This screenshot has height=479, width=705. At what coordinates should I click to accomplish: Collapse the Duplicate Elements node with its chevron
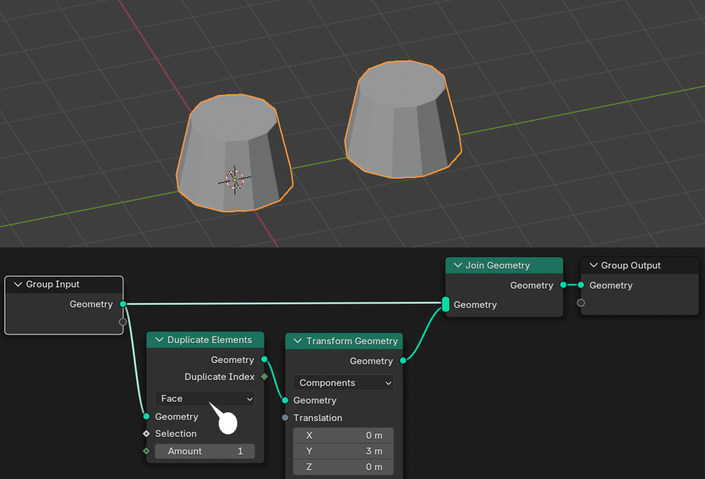(x=158, y=339)
